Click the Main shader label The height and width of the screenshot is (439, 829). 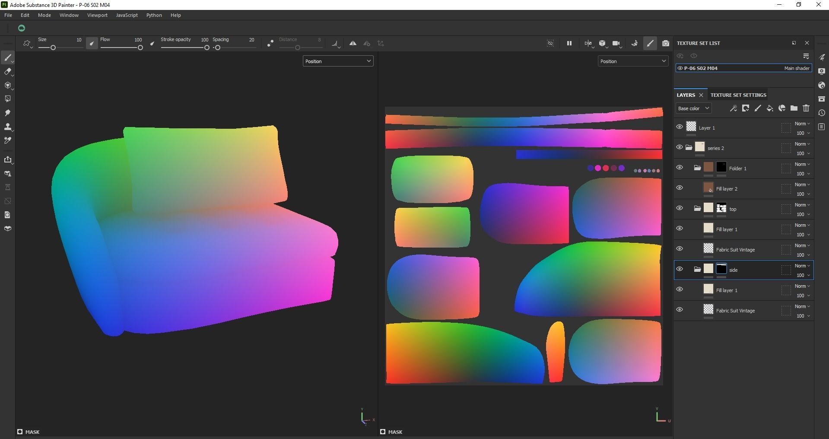click(797, 68)
